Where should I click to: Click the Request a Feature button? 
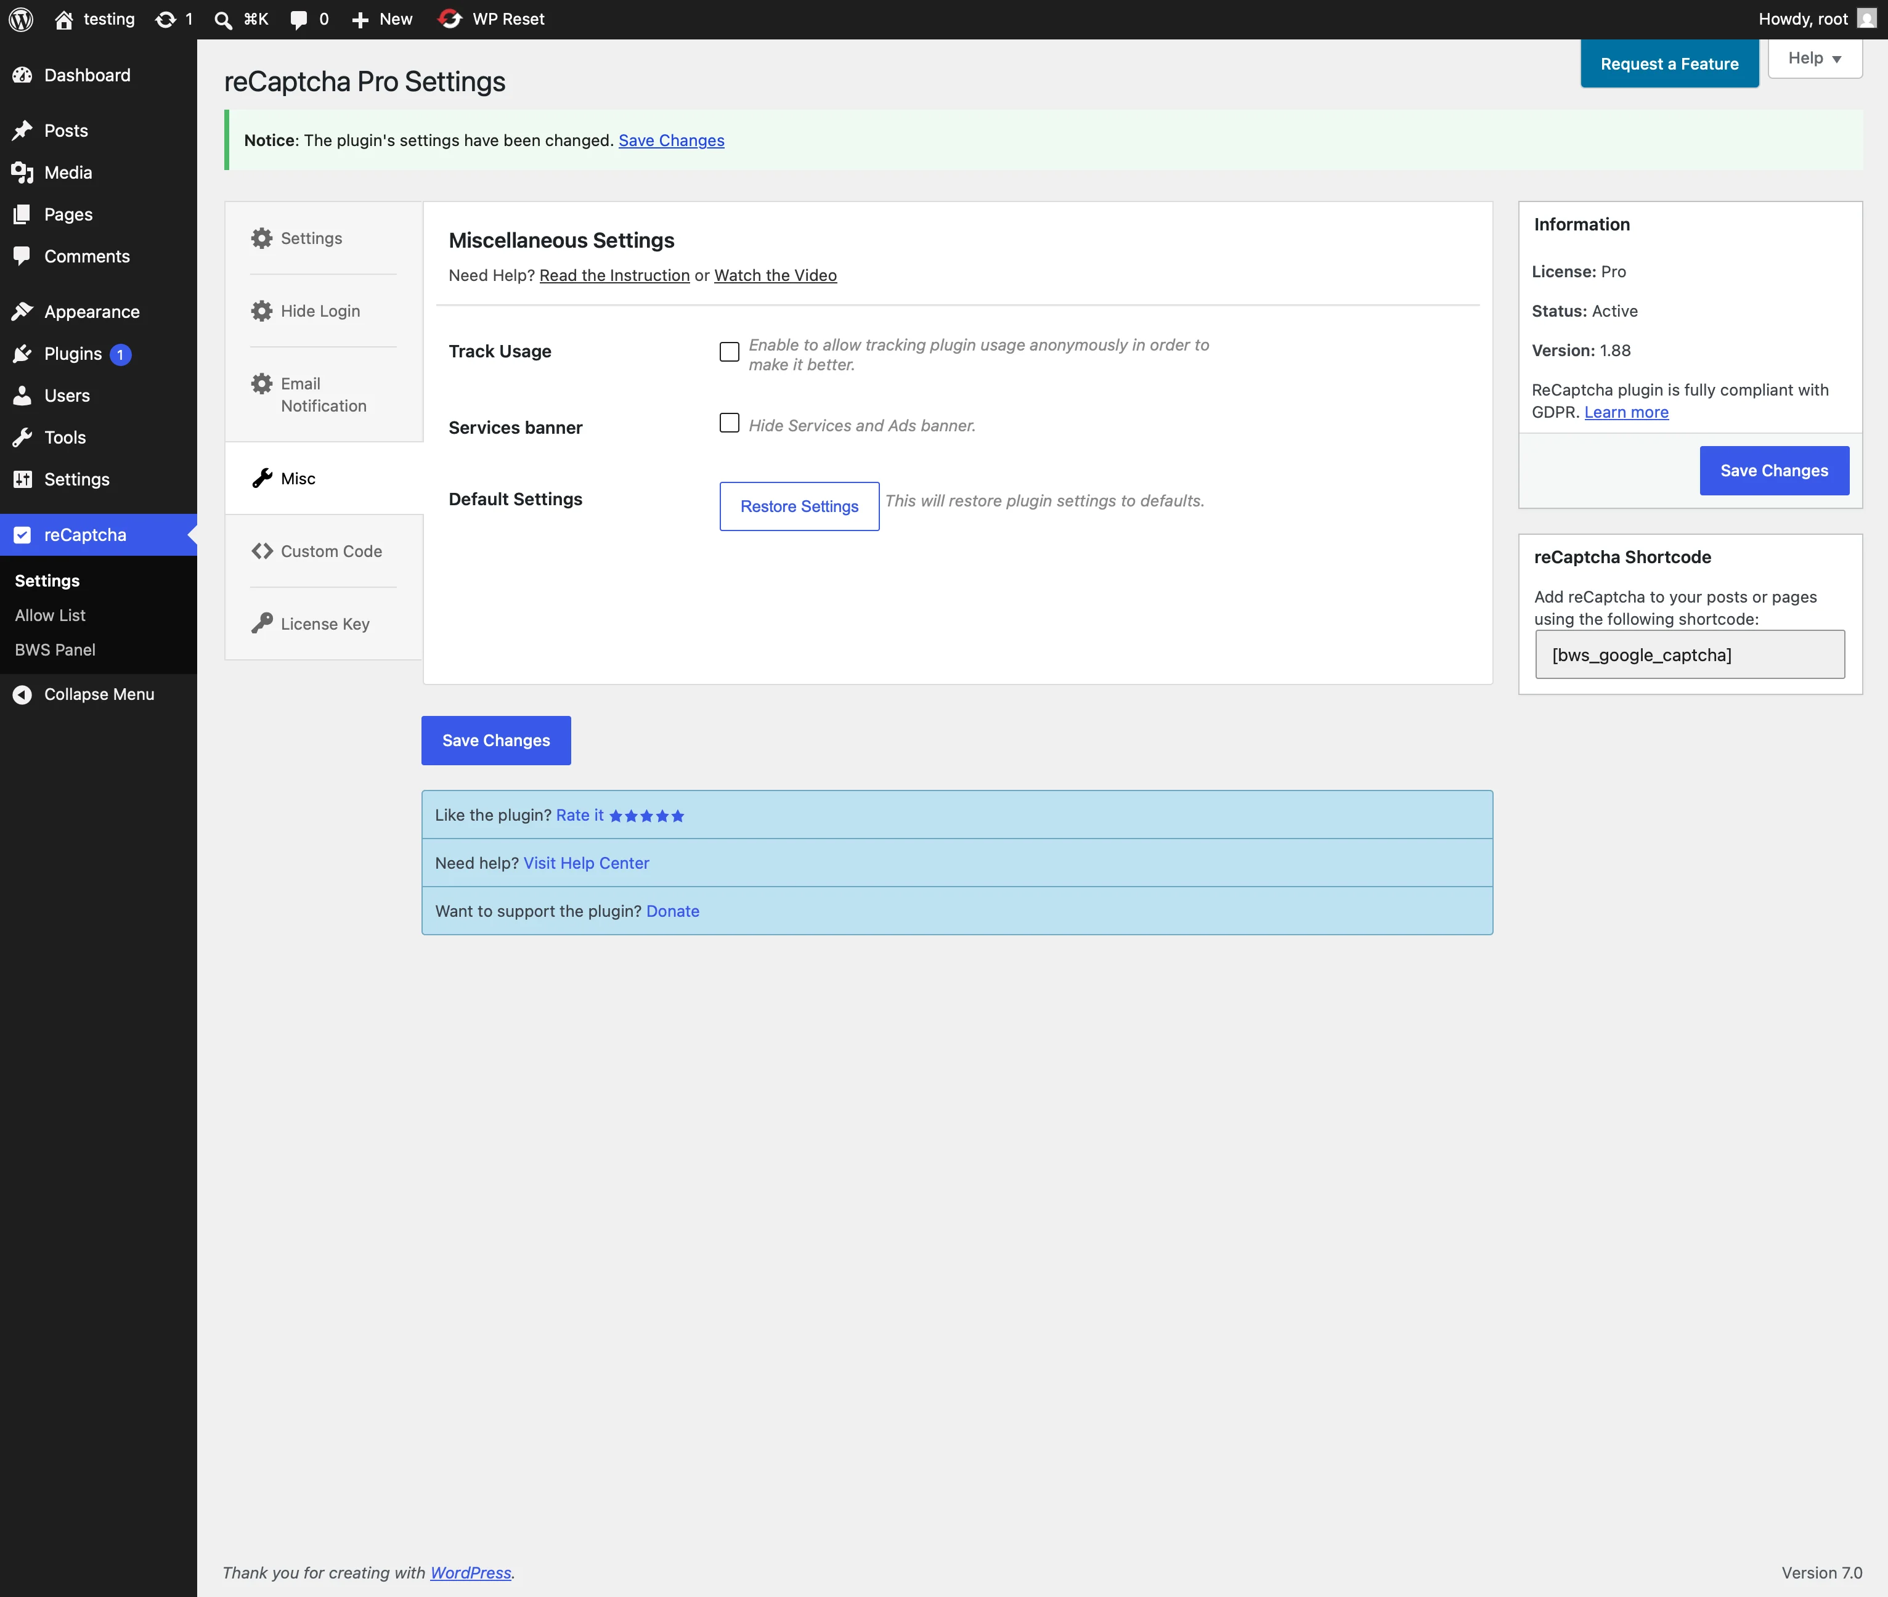pyautogui.click(x=1669, y=63)
